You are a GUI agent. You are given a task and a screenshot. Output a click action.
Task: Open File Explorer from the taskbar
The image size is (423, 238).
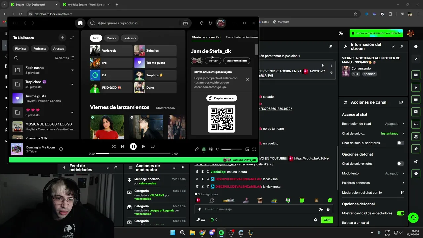[x=192, y=233]
